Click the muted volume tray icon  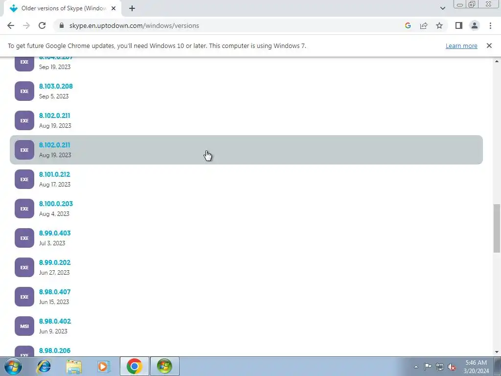452,367
